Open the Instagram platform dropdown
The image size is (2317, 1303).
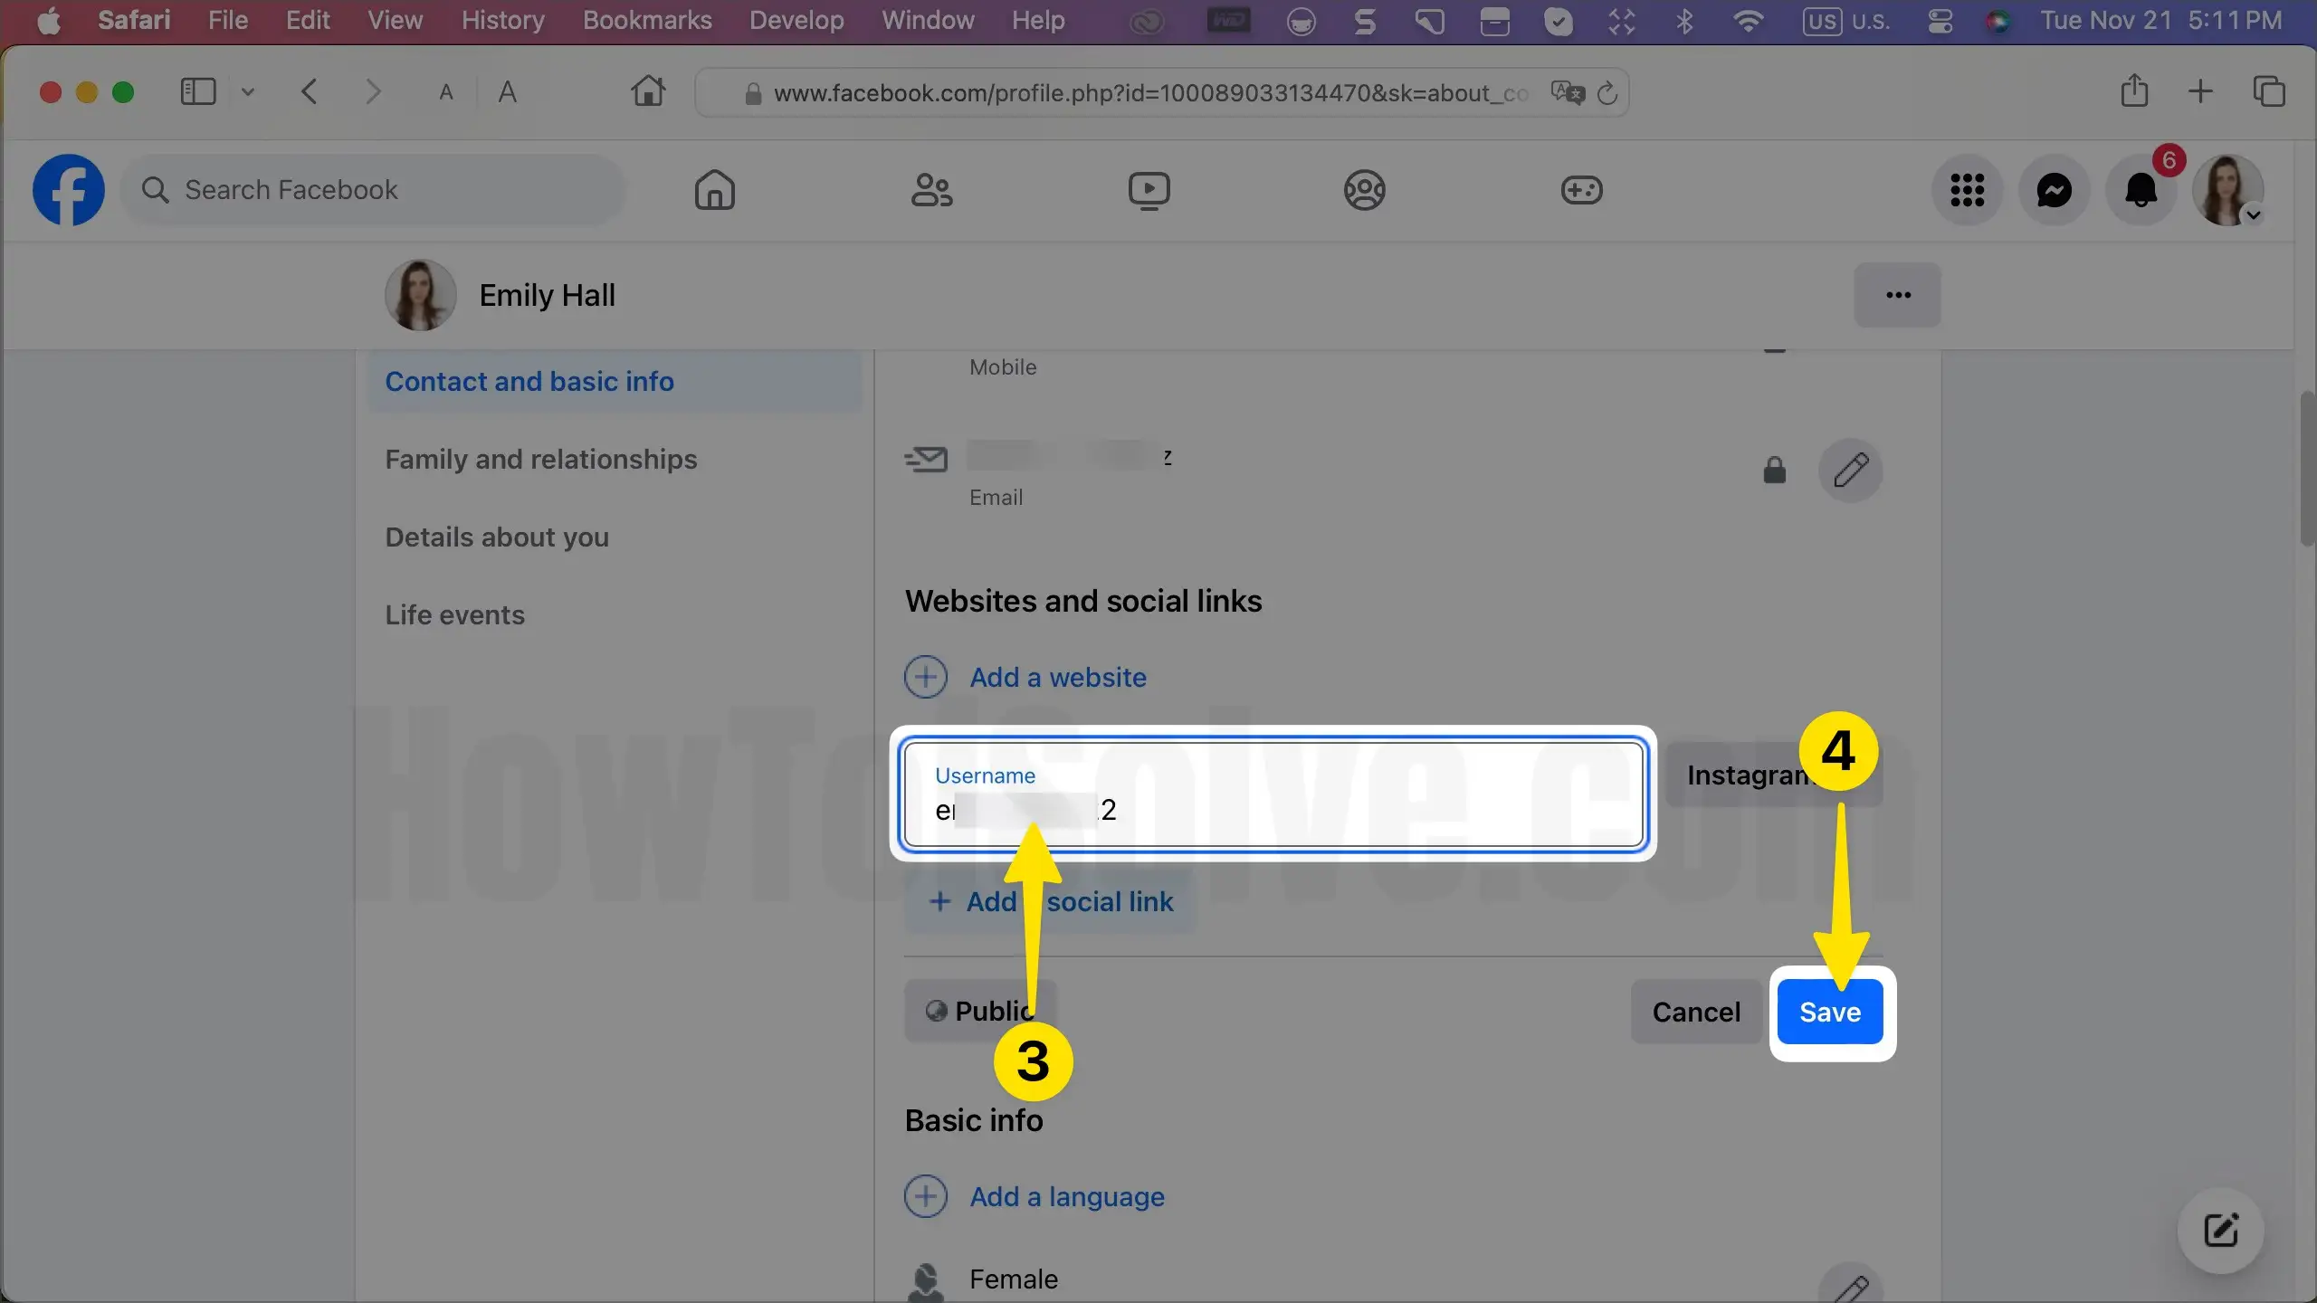click(1738, 775)
